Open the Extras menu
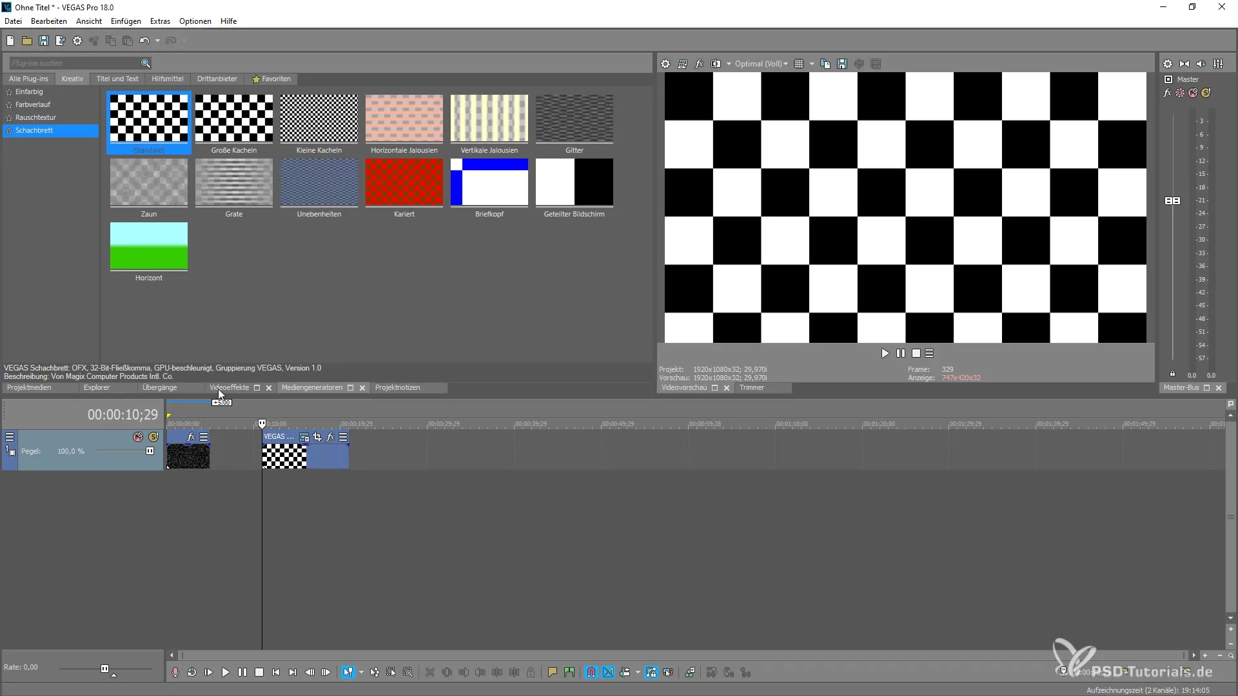The image size is (1238, 696). (x=160, y=21)
